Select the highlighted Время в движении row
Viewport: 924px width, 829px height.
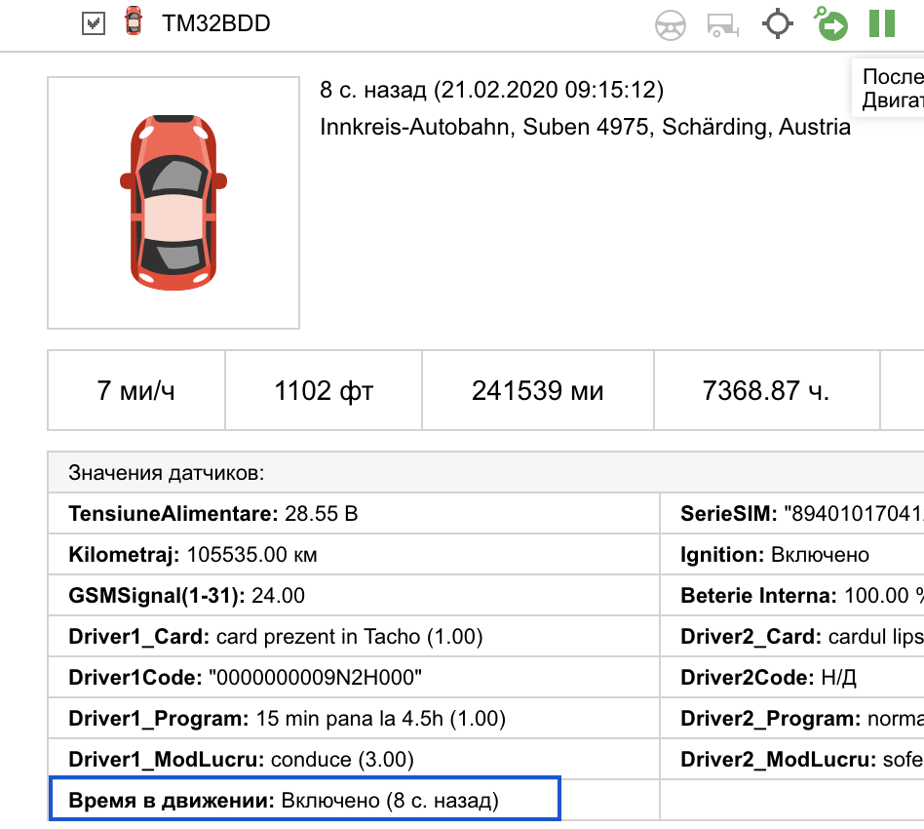304,801
